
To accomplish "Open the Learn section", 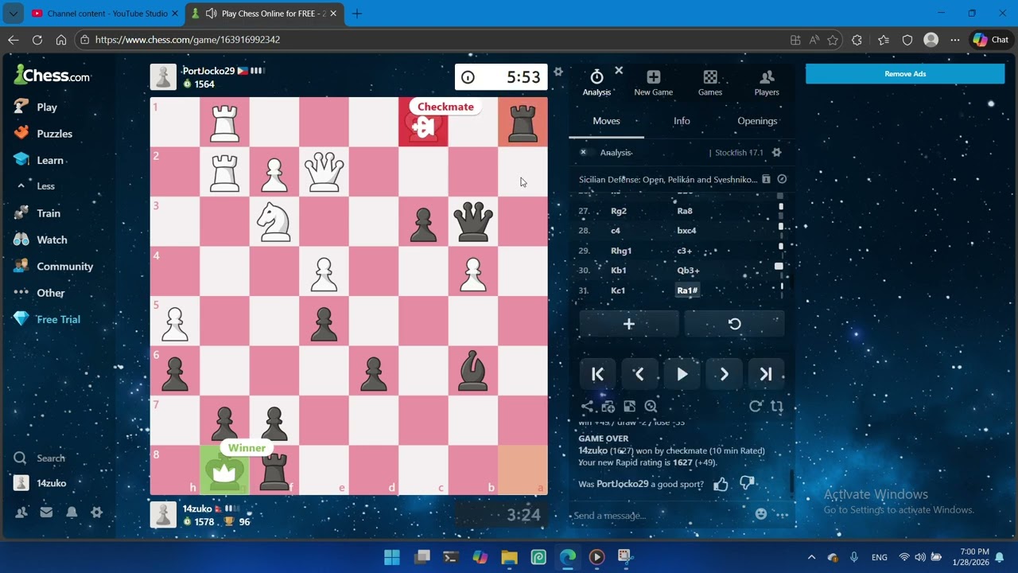I will coord(38,160).
